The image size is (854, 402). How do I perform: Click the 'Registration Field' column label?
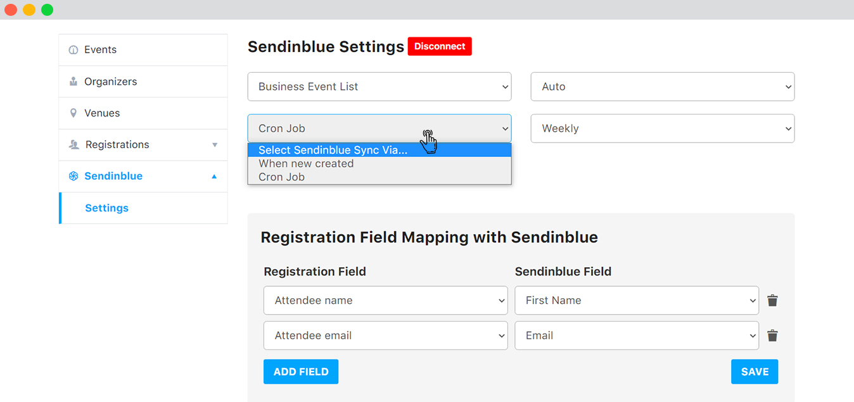[315, 272]
